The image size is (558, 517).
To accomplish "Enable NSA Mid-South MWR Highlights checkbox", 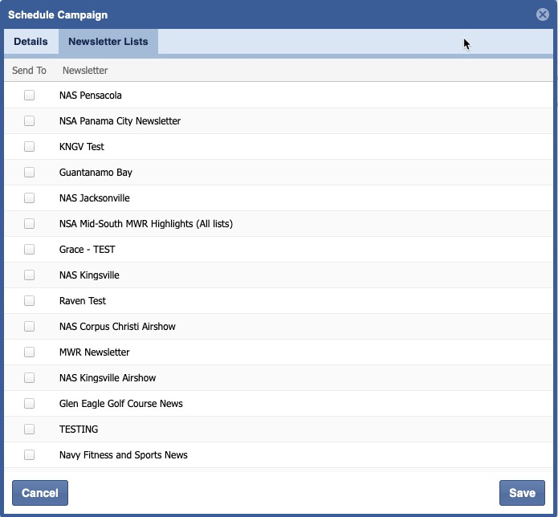I will point(30,224).
